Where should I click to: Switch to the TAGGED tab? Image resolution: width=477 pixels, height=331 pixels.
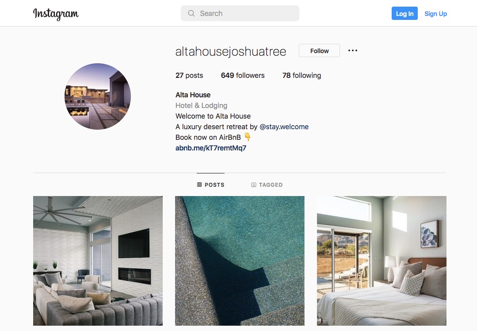coord(267,185)
